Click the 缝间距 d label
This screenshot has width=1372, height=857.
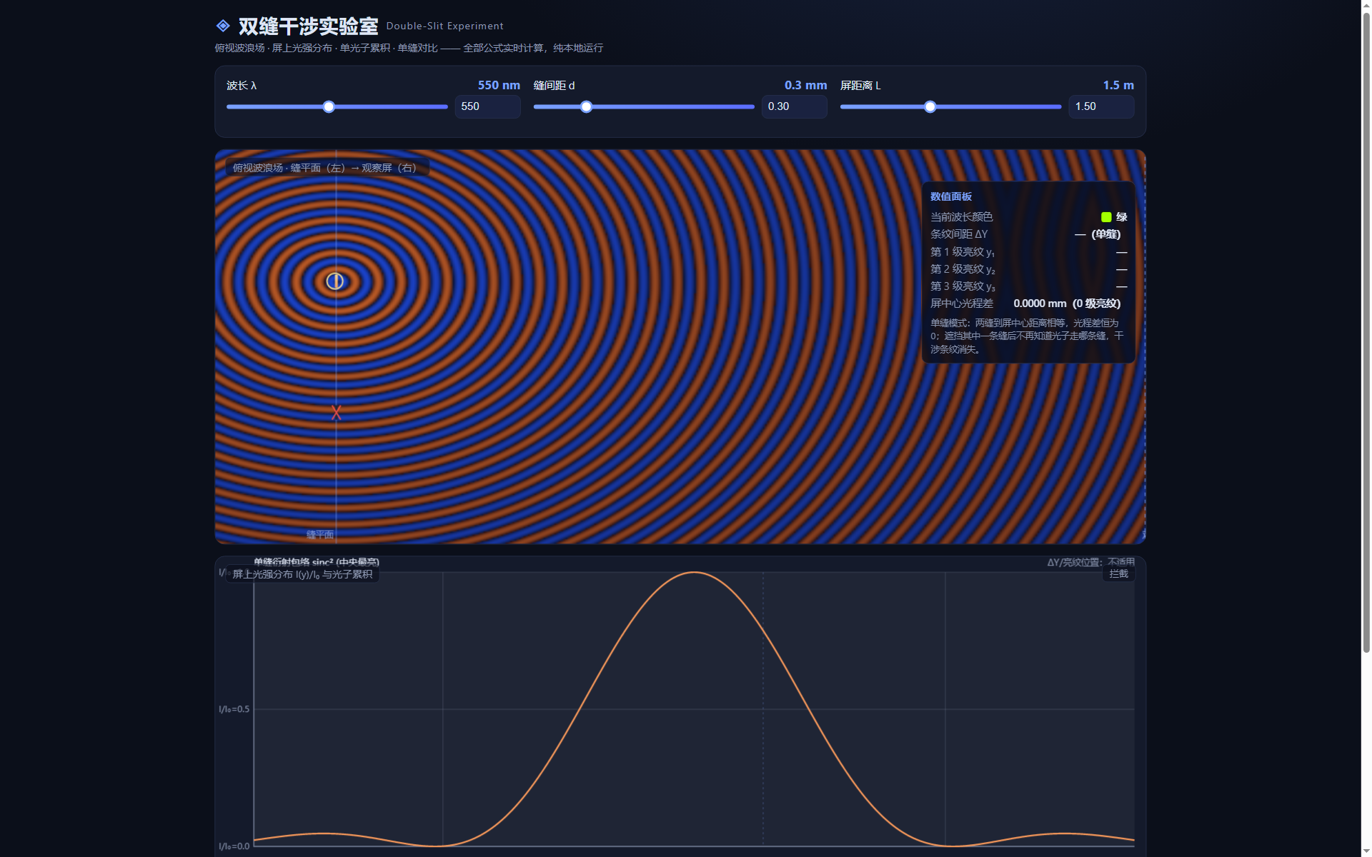coord(554,86)
